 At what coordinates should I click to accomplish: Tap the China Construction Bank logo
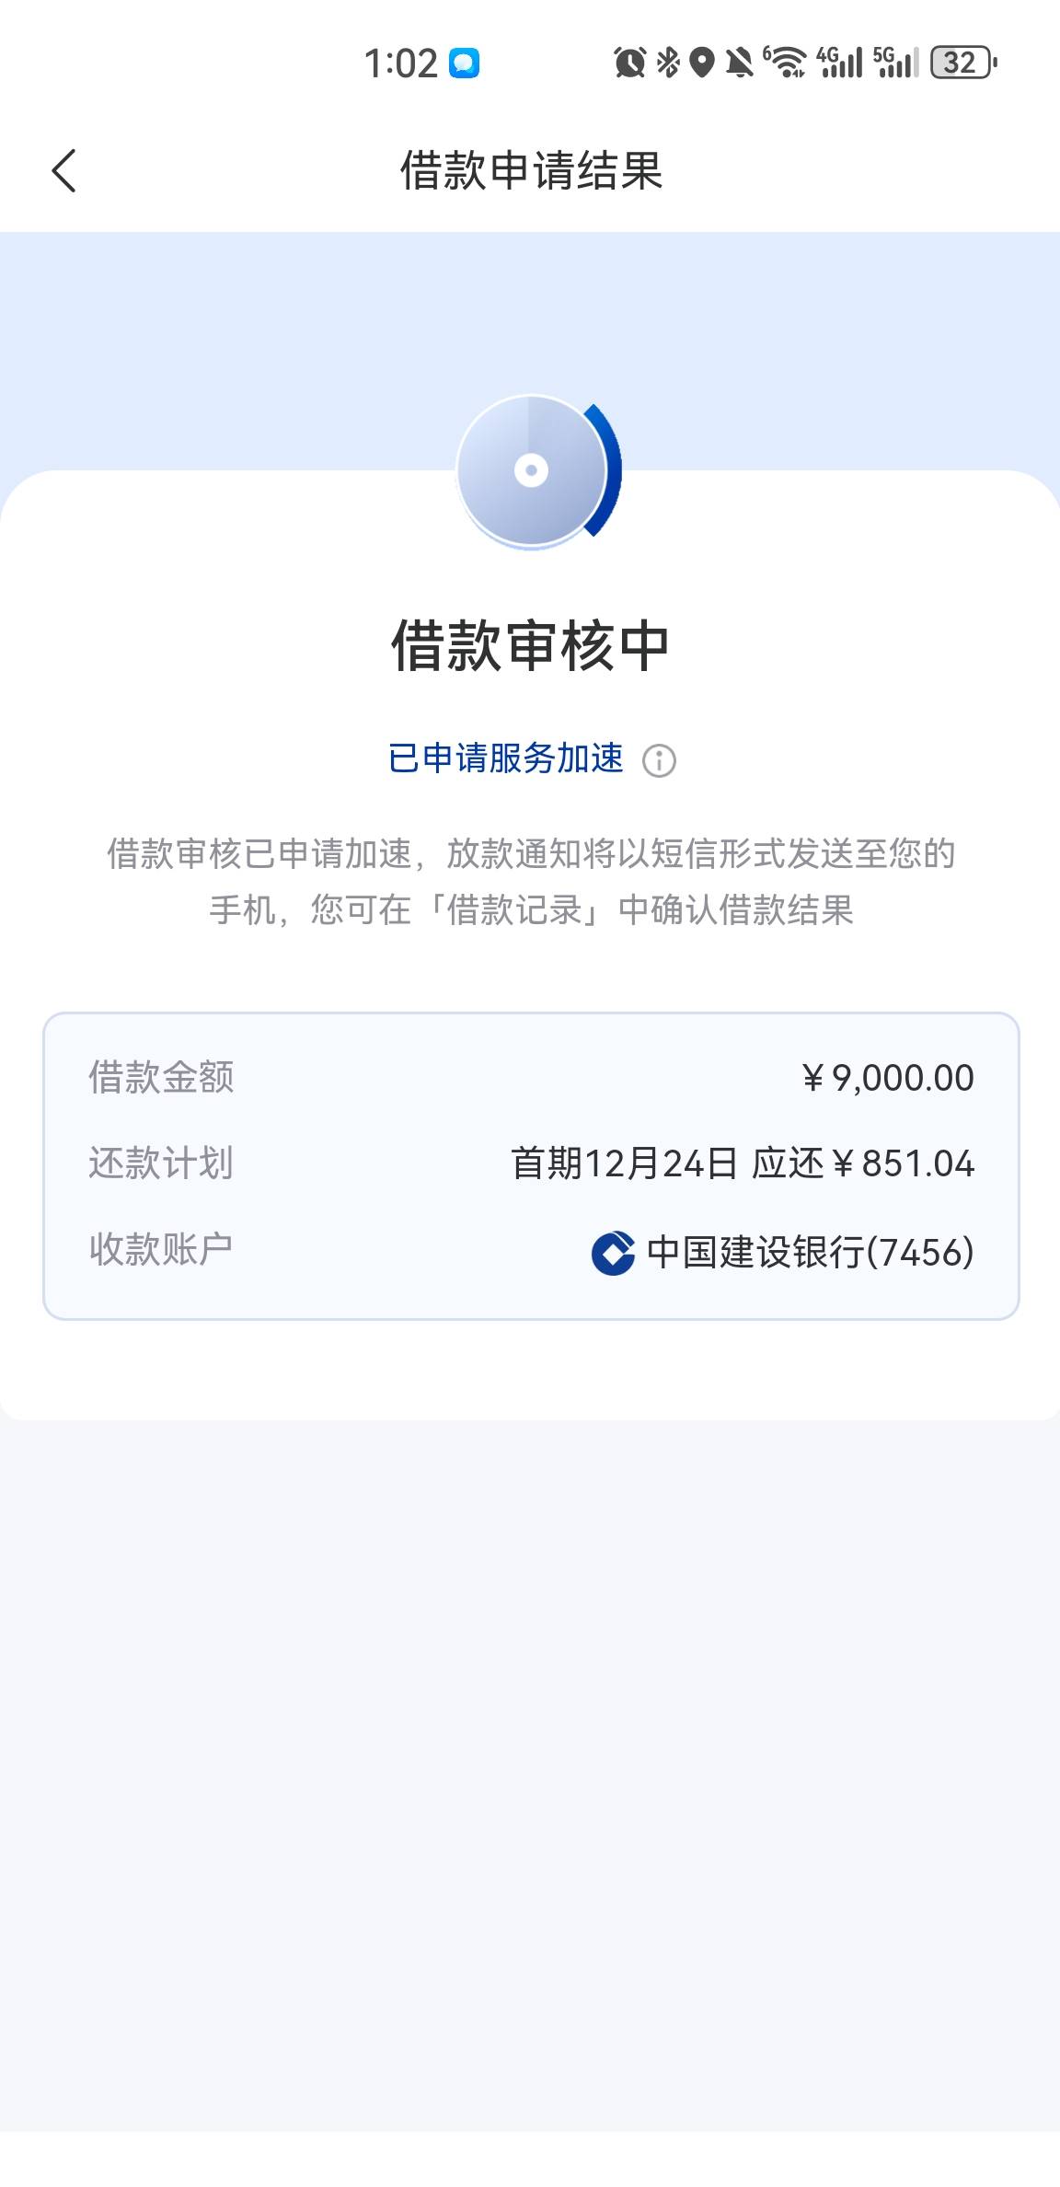click(x=613, y=1253)
